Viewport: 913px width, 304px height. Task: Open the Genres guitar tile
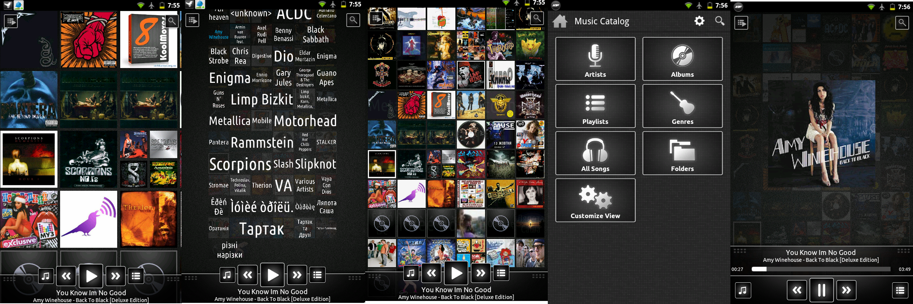click(x=682, y=106)
